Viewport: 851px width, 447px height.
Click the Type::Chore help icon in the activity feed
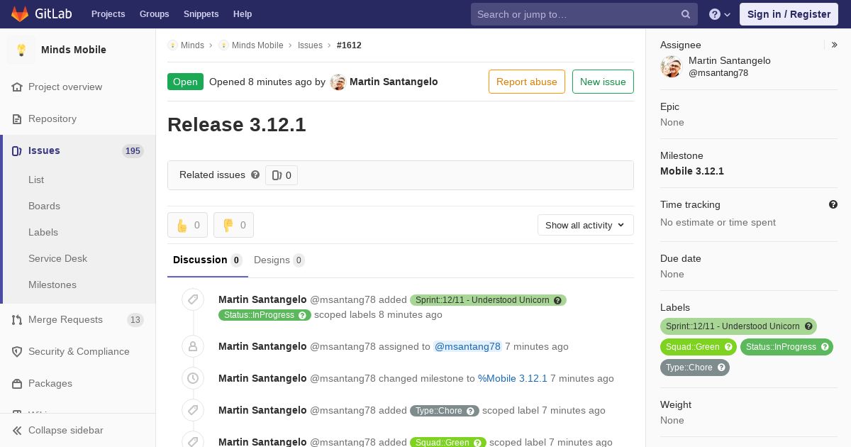(471, 411)
